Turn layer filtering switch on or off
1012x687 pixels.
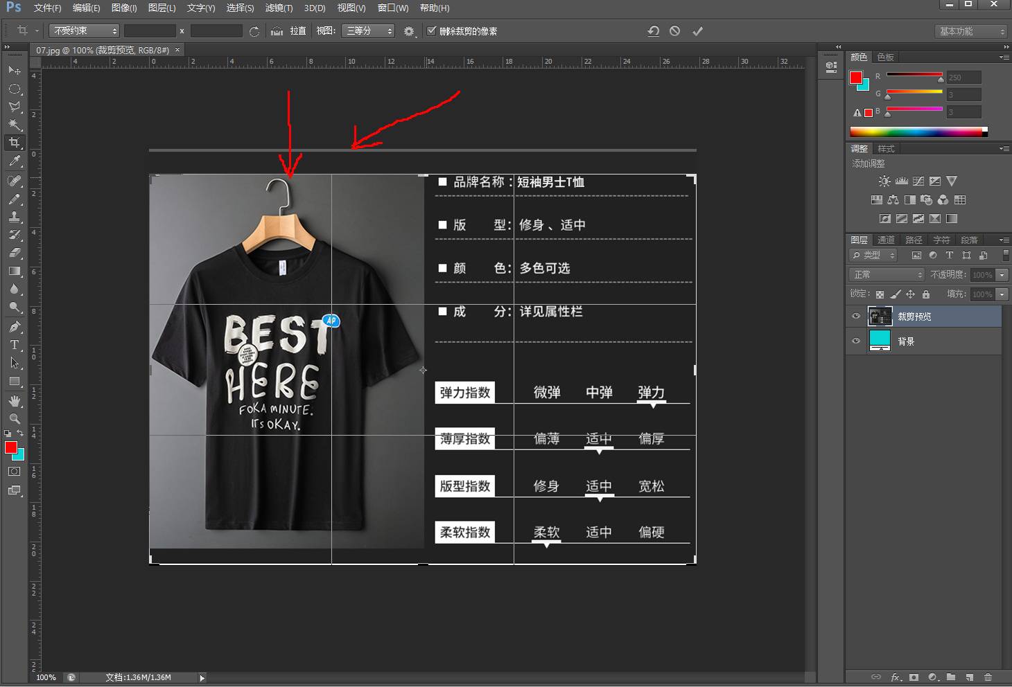coord(1005,256)
